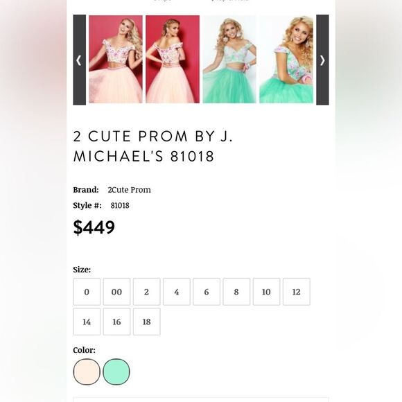Choose size 16 option
402x402 pixels.
click(x=116, y=322)
